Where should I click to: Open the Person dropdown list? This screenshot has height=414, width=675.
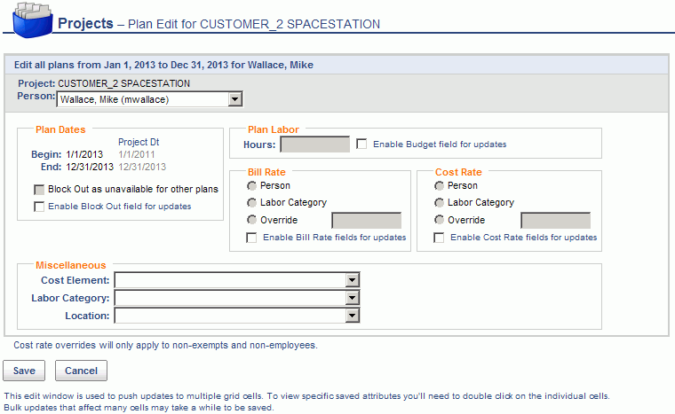click(149, 99)
